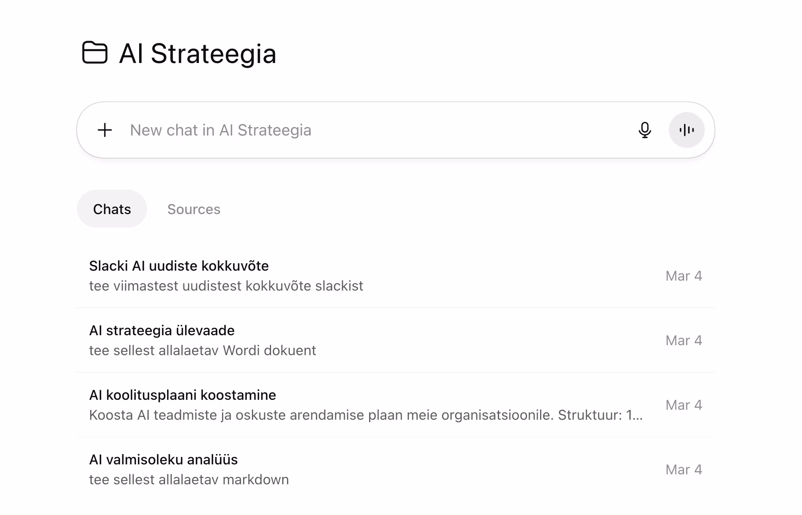Open the Slacki AI uudiste kokkuvõte chat
This screenshot has height=515, width=802.
179,266
